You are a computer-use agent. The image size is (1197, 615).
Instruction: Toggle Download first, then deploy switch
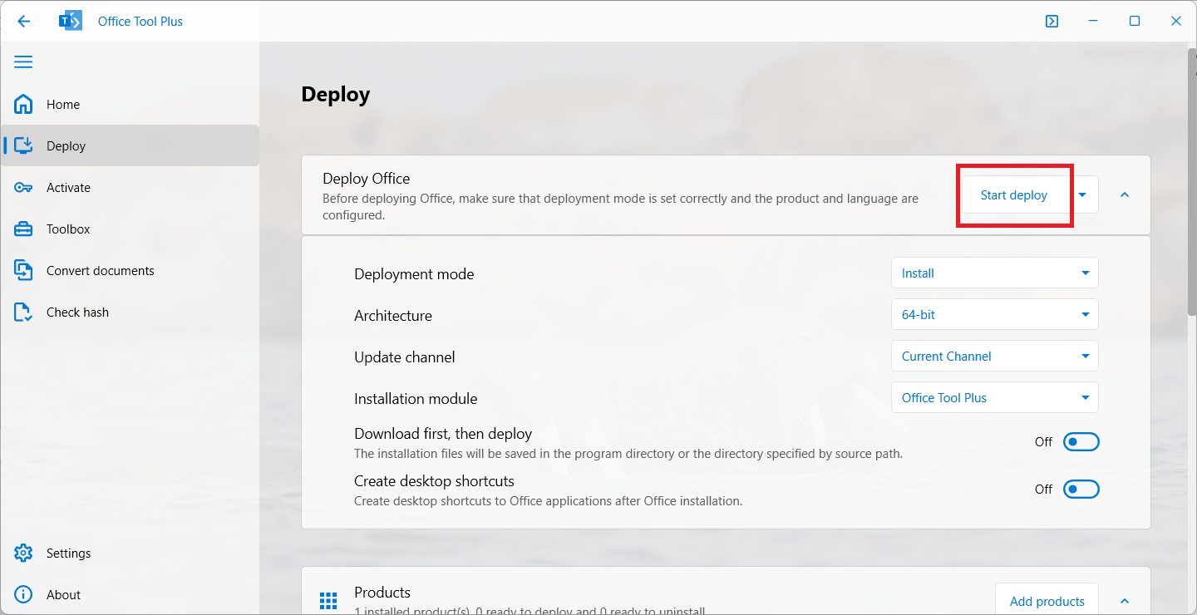point(1081,442)
